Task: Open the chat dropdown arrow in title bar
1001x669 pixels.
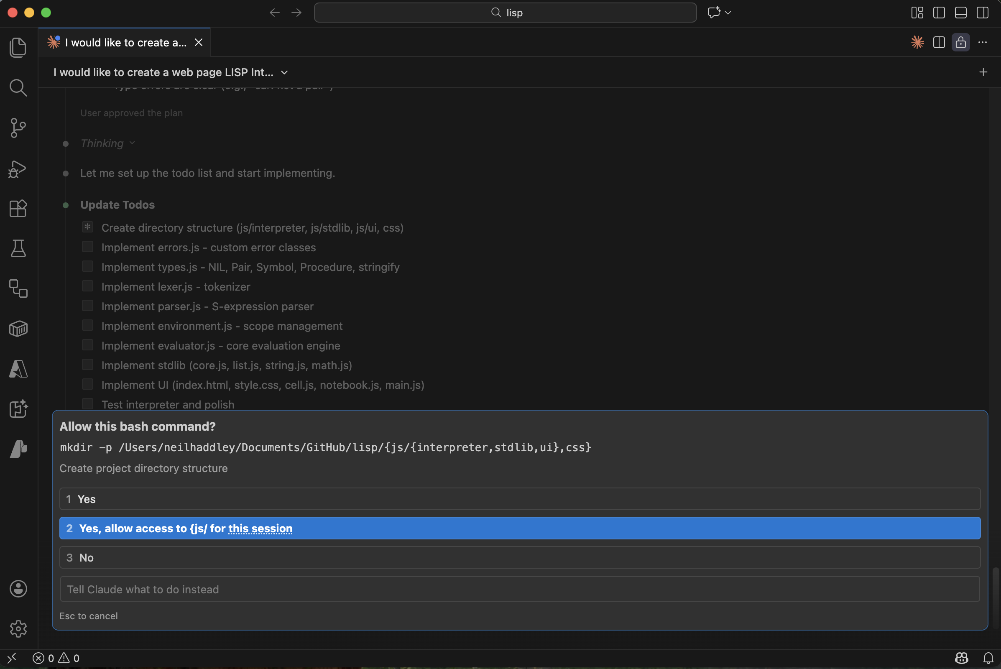Action: click(728, 13)
